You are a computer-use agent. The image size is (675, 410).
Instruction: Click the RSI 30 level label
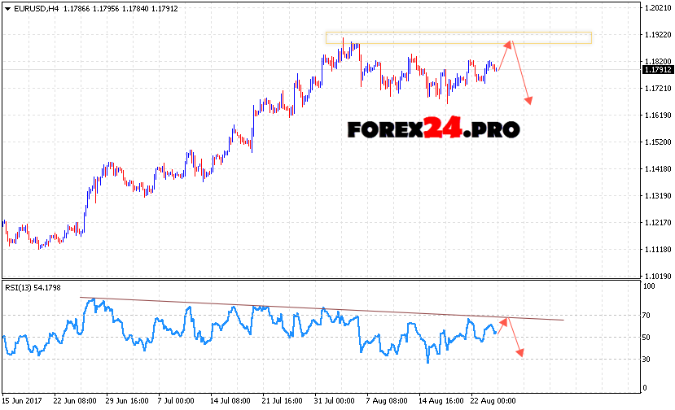[648, 359]
